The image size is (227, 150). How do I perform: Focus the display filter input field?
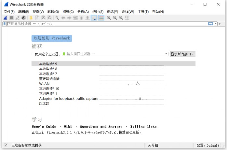pyautogui.click(x=107, y=24)
